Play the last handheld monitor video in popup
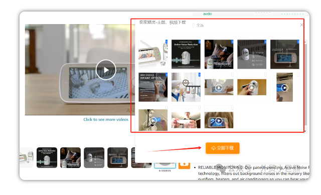 coord(219,120)
